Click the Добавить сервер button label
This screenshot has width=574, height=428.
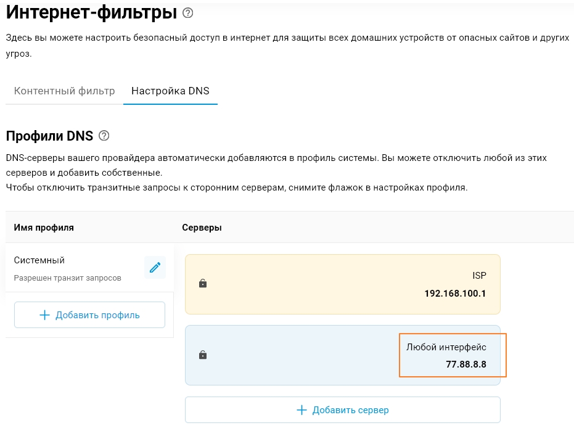pyautogui.click(x=350, y=410)
